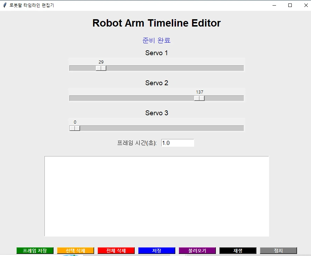The width and height of the screenshot is (311, 256).
Task: Click the feather app icon in title bar
Action: coord(5,5)
